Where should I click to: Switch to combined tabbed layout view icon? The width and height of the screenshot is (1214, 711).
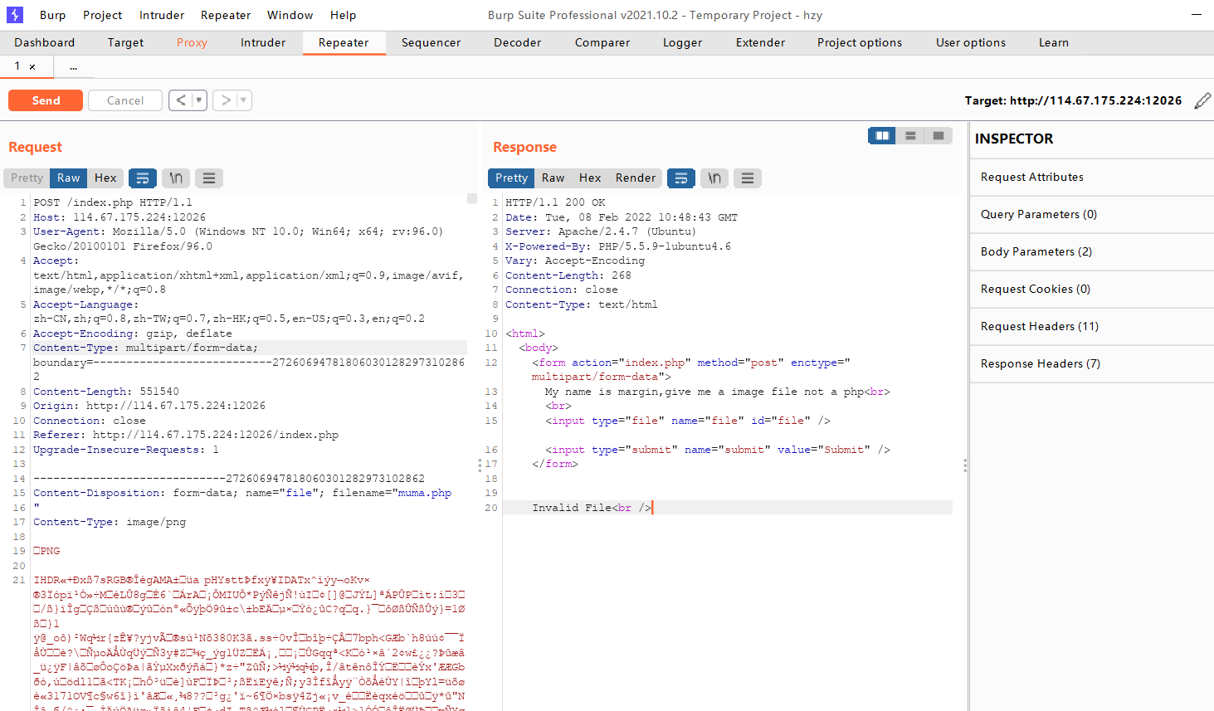point(939,135)
